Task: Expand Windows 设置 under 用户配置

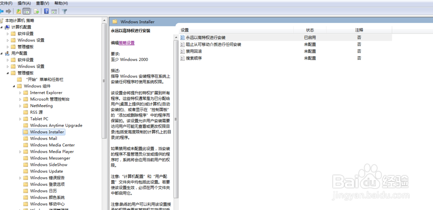Action: click(x=8, y=67)
